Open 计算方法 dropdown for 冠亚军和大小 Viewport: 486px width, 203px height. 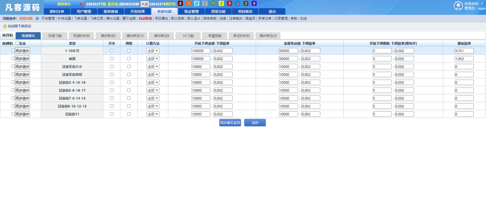click(x=153, y=67)
